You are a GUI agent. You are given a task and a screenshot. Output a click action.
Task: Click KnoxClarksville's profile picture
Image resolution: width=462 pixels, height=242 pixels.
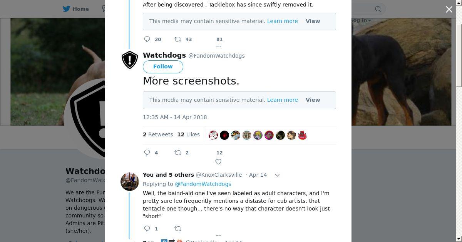130,182
